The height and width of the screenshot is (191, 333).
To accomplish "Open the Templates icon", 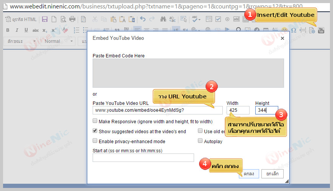I will [x=83, y=20].
